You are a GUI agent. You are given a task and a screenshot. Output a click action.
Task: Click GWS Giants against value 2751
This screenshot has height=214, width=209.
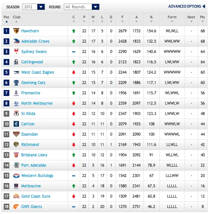pos(136,207)
